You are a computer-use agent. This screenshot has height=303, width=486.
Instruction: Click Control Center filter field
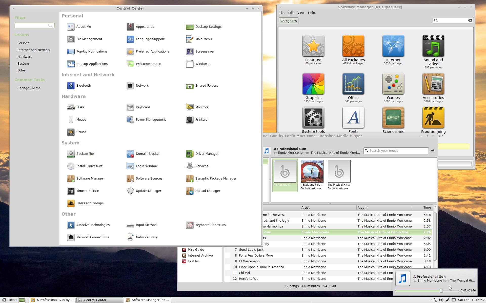(34, 26)
